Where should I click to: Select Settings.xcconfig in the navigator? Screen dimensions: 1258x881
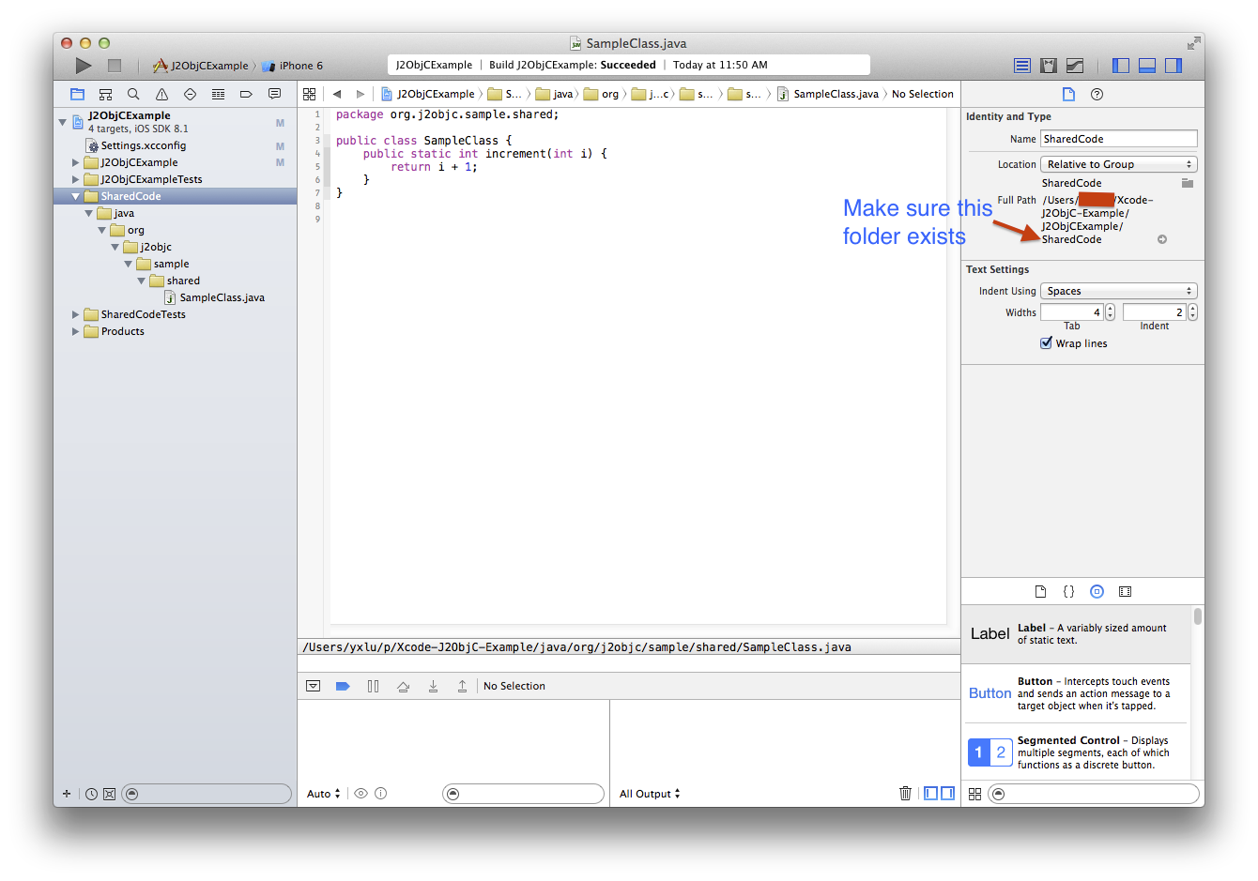(x=143, y=145)
